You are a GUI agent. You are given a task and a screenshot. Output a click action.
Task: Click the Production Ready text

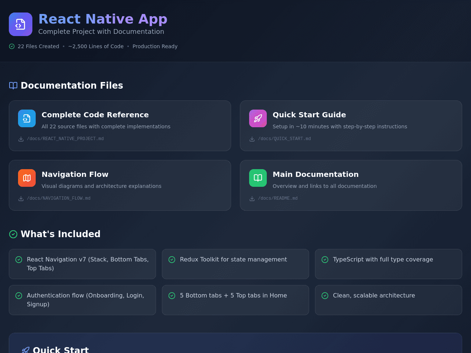coord(155,46)
